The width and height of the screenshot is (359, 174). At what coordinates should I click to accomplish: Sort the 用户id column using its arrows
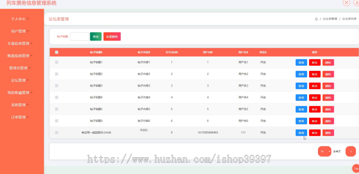[x=212, y=52]
